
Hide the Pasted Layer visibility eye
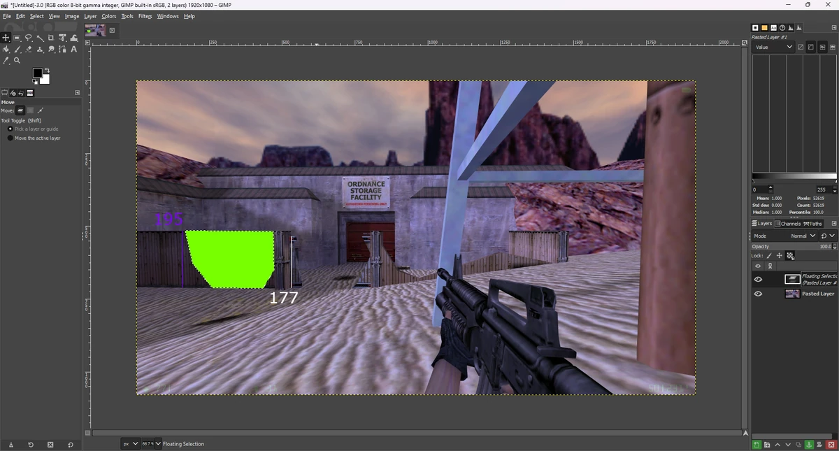758,294
